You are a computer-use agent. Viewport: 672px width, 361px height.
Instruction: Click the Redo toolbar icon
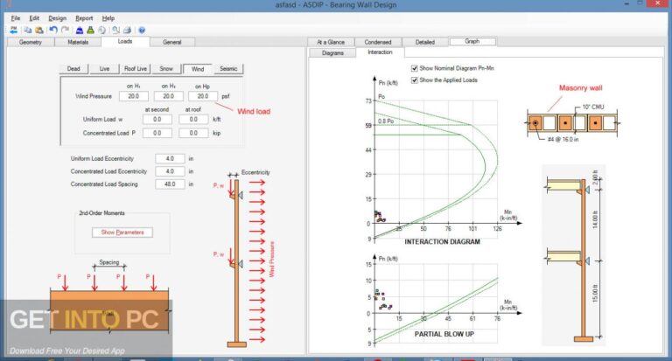click(65, 30)
